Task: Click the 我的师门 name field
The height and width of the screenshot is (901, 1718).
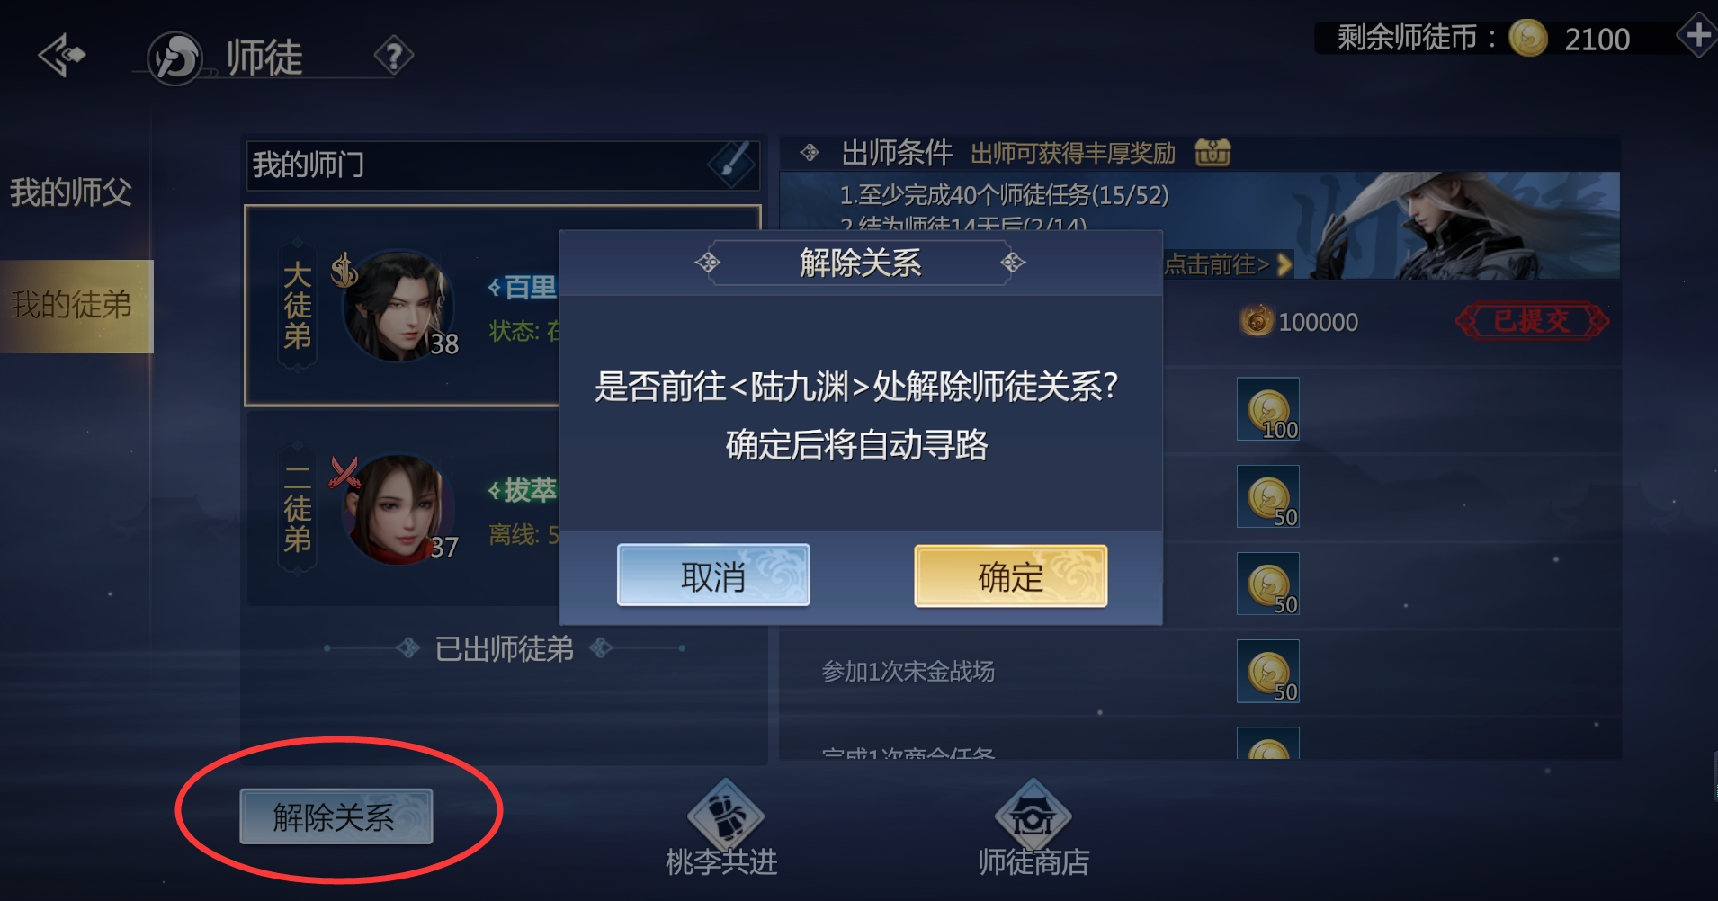Action: coord(503,165)
